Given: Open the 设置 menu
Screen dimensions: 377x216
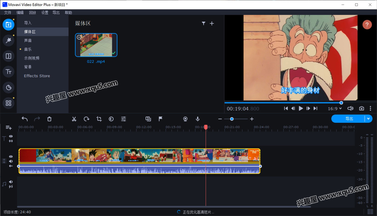Looking at the screenshot, I should pyautogui.click(x=45, y=13).
